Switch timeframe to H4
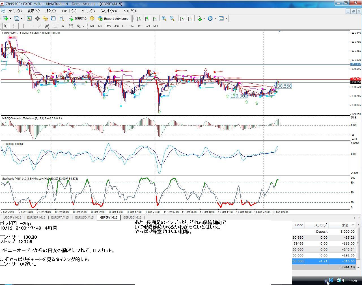The image size is (362, 285). [132, 26]
